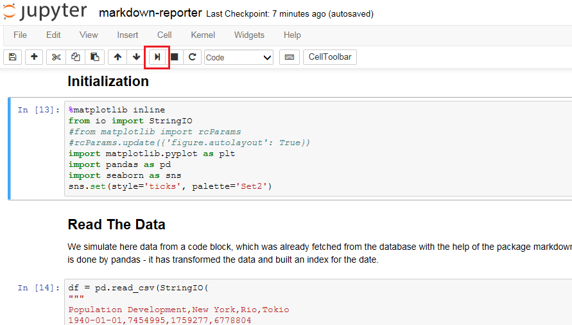
Task: Run the selected cell
Action: pos(157,57)
